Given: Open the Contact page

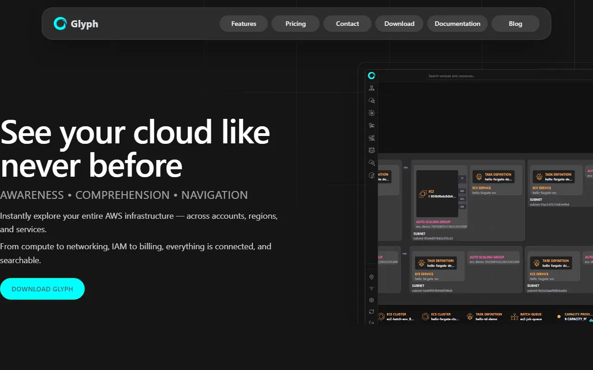Looking at the screenshot, I should [347, 24].
